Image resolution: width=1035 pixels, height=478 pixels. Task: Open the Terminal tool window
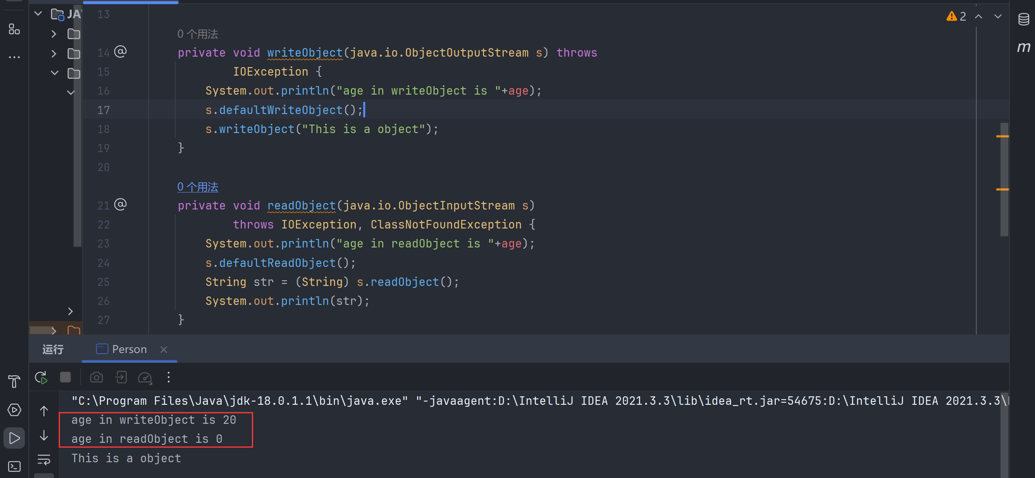(x=14, y=466)
